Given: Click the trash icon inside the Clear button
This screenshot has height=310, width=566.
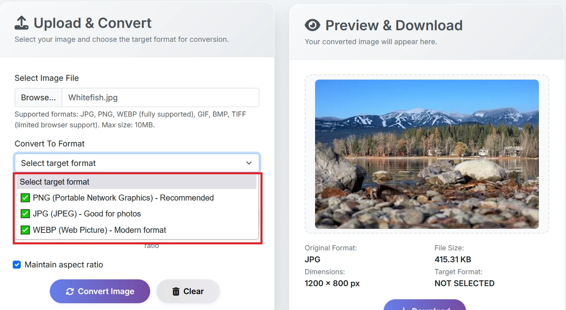Looking at the screenshot, I should (x=176, y=291).
